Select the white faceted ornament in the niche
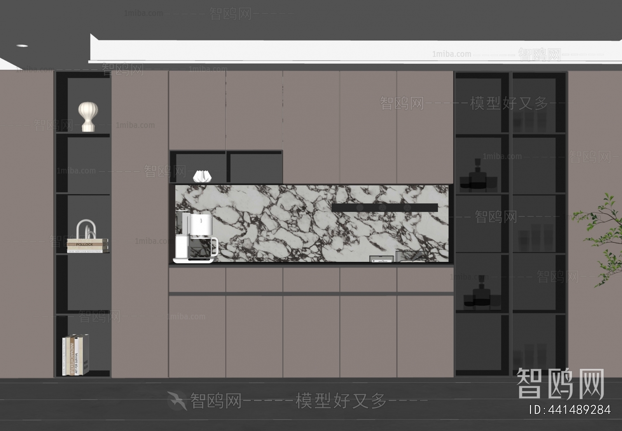 (x=203, y=176)
